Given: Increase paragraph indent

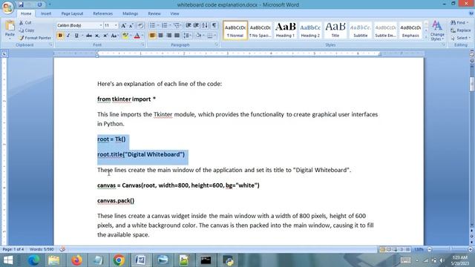Looking at the screenshot, I should click(196, 25).
